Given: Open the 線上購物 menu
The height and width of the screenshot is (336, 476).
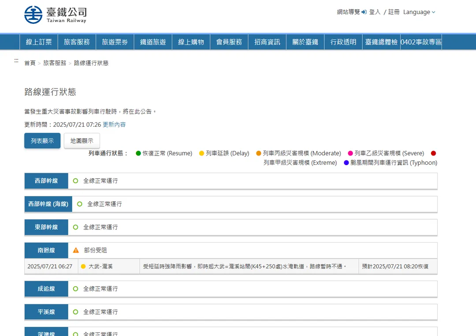Looking at the screenshot, I should coord(191,42).
